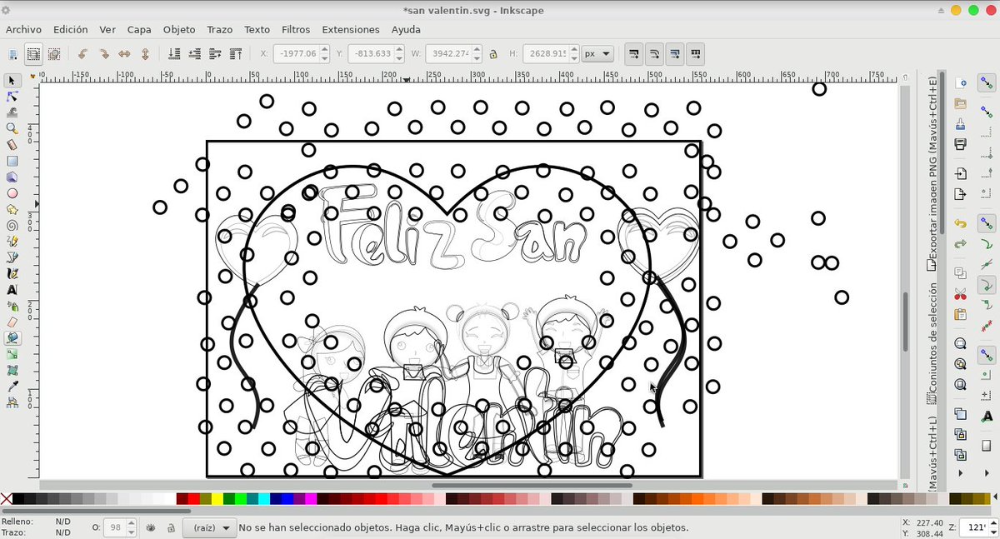Click the Cut scissors icon

coord(961,294)
